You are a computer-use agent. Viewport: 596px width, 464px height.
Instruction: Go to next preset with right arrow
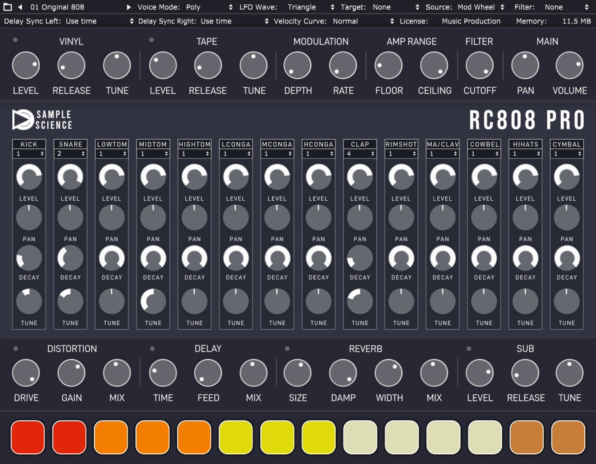click(129, 7)
